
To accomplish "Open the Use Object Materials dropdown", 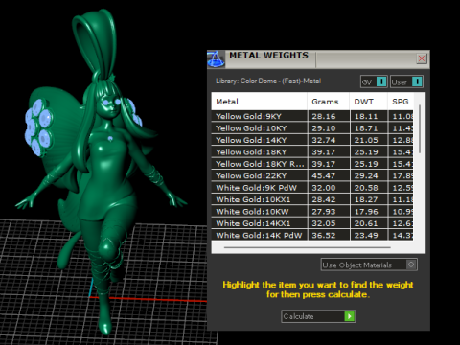I will pyautogui.click(x=369, y=264).
